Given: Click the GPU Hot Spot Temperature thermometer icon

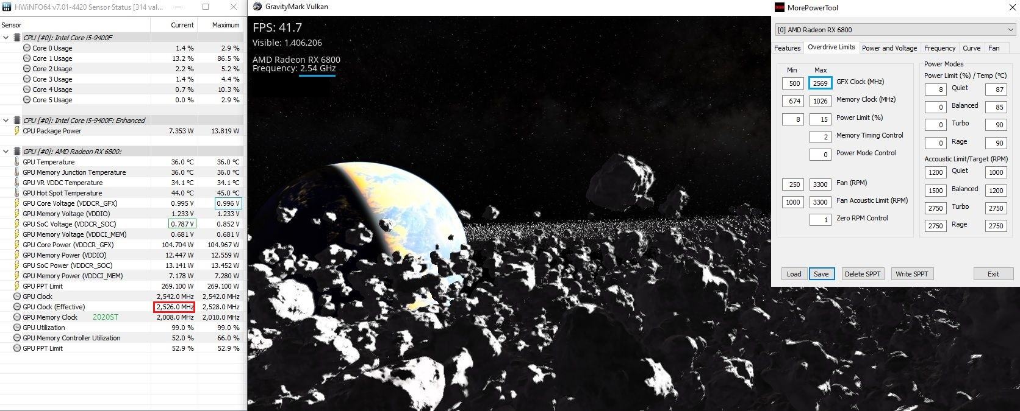Looking at the screenshot, I should click(x=16, y=193).
